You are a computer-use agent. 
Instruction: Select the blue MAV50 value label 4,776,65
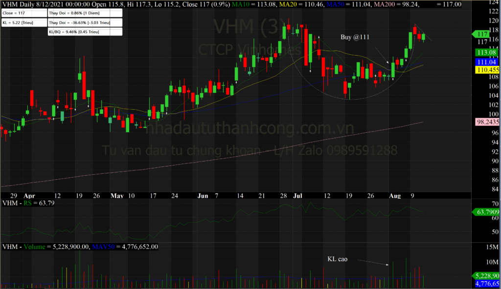pyautogui.click(x=486, y=284)
